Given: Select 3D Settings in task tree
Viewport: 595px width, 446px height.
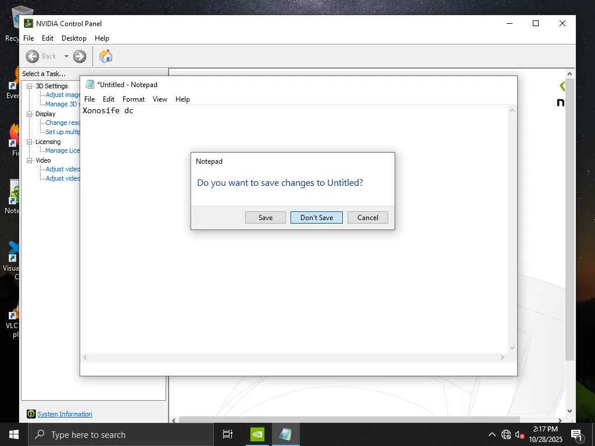Looking at the screenshot, I should [x=52, y=86].
